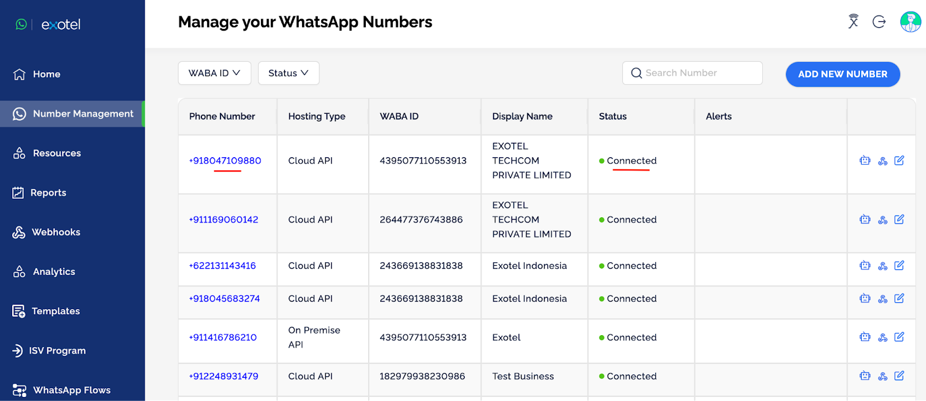Open bot settings for +911416786210
The height and width of the screenshot is (401, 926).
point(865,337)
